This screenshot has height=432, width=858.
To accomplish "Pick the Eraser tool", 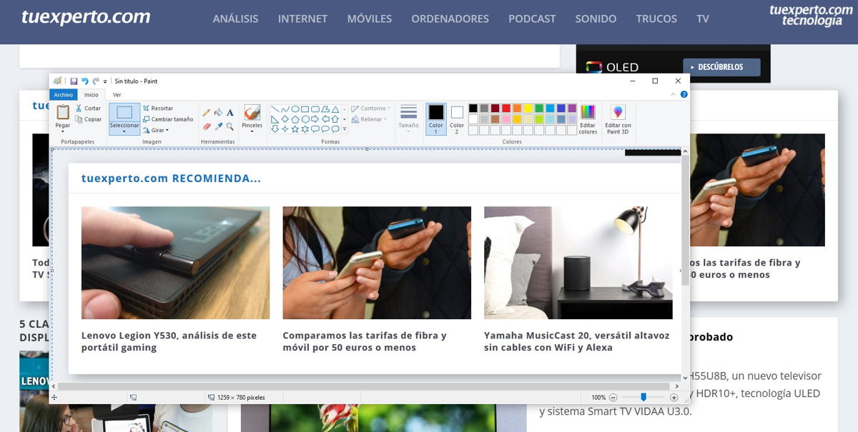I will 207,126.
